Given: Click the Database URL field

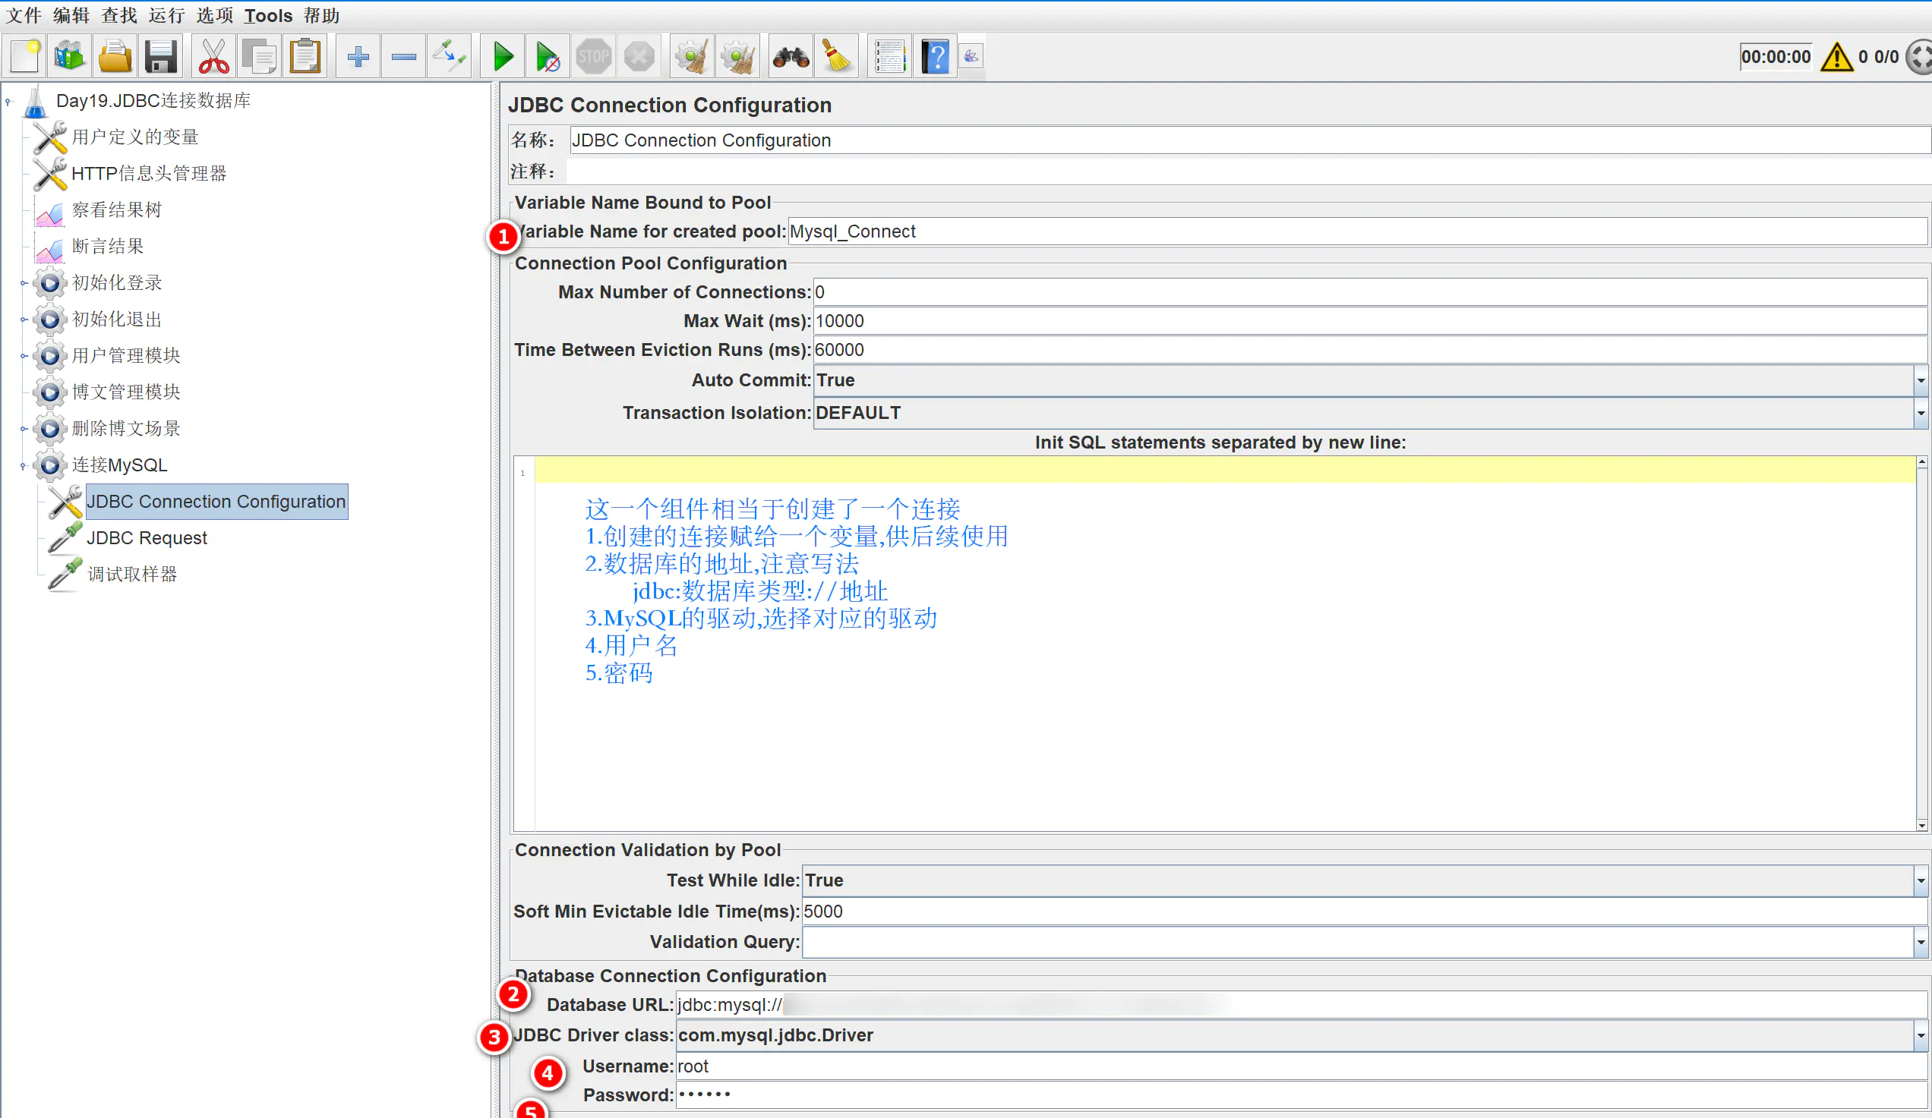Looking at the screenshot, I should (x=1301, y=1006).
